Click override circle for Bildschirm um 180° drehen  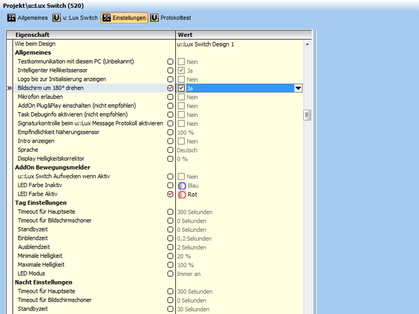(x=170, y=89)
